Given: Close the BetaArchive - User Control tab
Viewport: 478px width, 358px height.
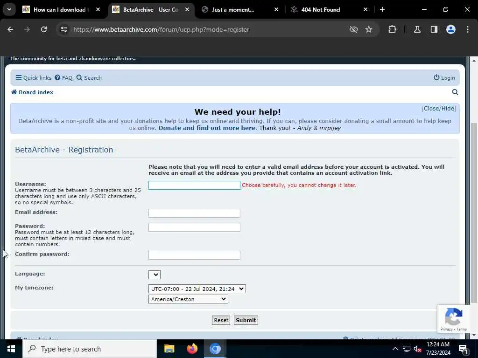Looking at the screenshot, I should coord(187,9).
